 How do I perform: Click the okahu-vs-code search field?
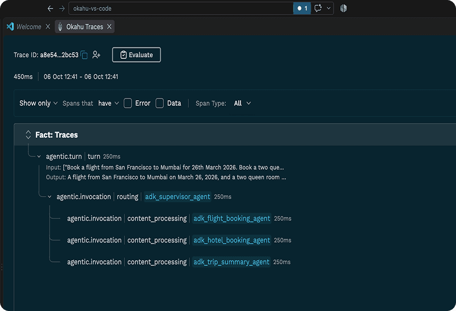point(181,9)
